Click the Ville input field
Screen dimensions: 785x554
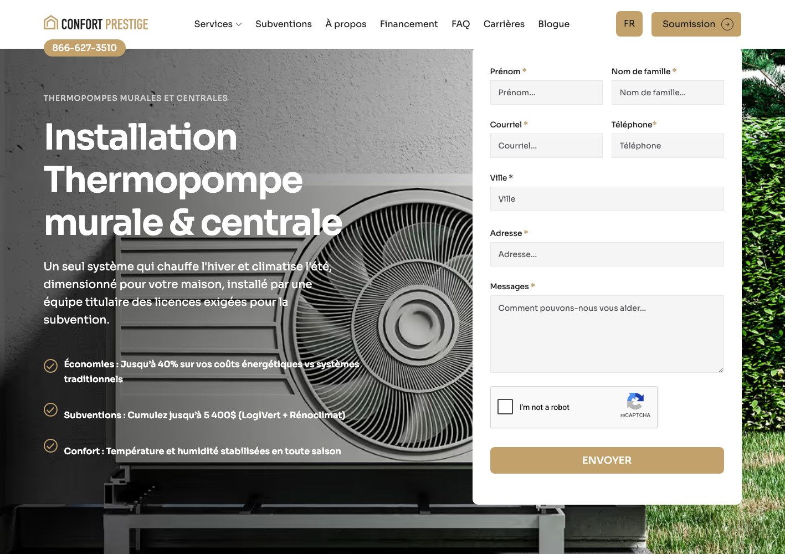click(x=607, y=199)
